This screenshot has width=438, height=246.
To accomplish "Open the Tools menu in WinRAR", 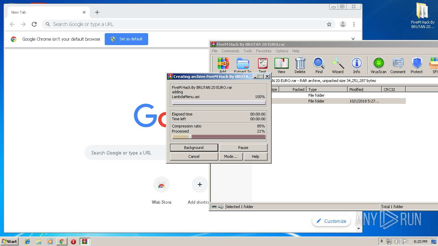I will pyautogui.click(x=248, y=51).
